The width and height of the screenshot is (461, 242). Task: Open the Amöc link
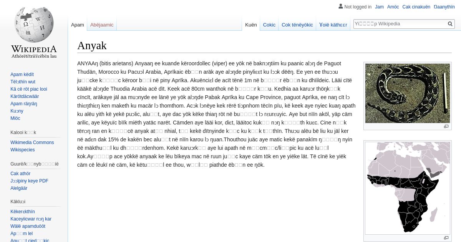point(393,7)
